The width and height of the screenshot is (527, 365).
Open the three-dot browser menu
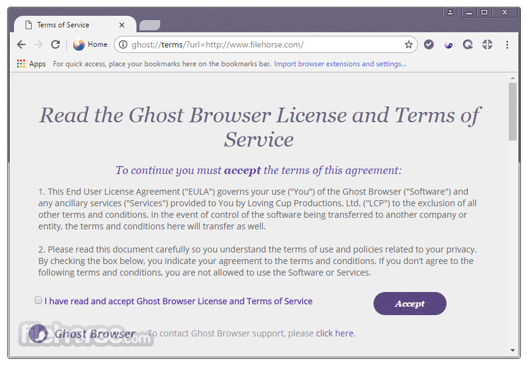tap(507, 44)
